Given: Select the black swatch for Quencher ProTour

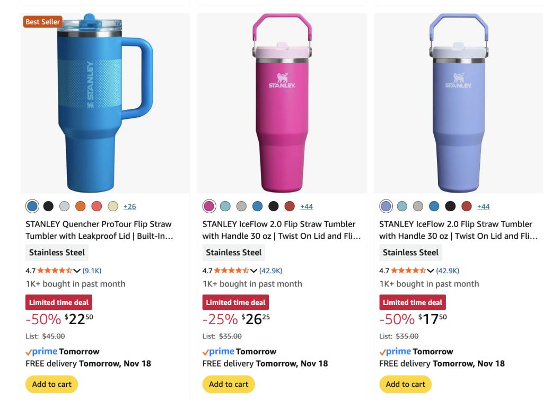Looking at the screenshot, I should 48,206.
